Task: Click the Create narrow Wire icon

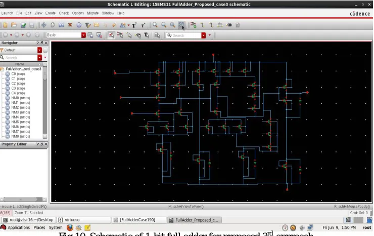Action: pos(202,25)
